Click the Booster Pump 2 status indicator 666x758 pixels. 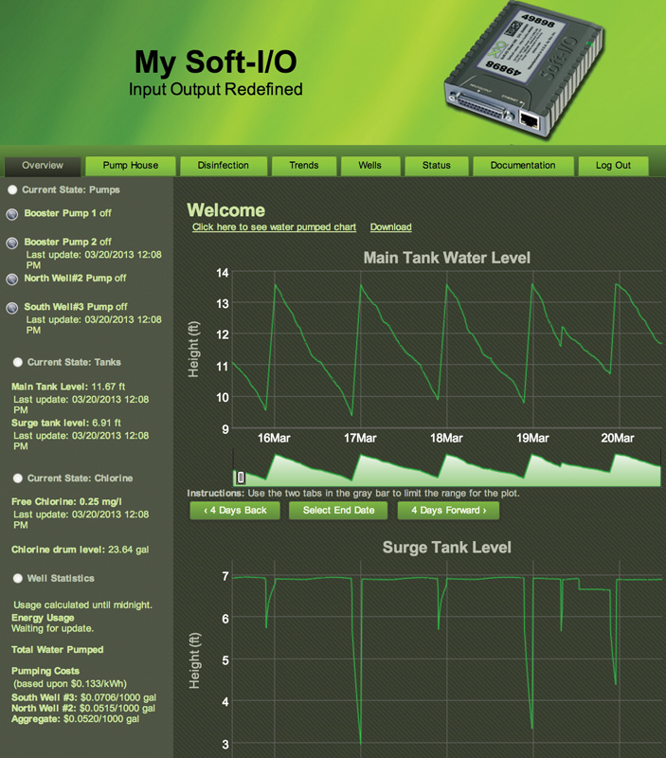[12, 244]
